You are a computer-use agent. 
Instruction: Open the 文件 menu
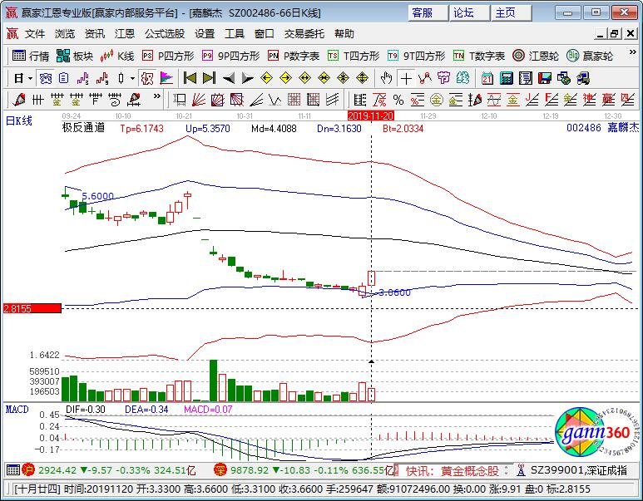[x=35, y=33]
